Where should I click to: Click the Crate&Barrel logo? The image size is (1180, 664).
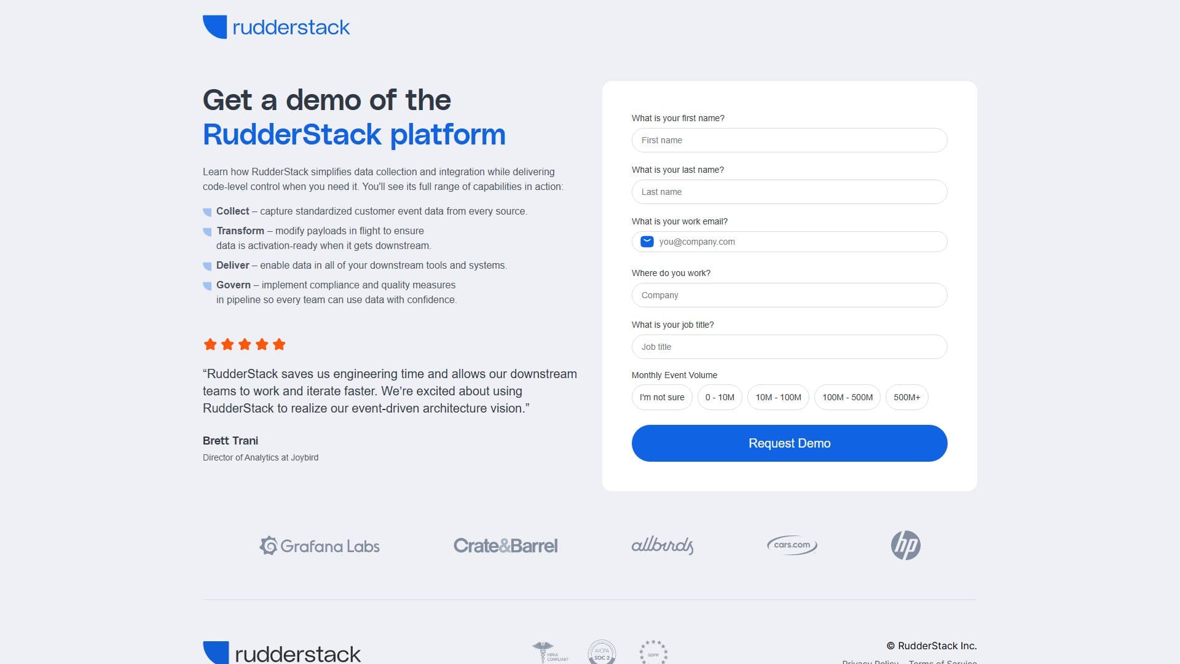[505, 545]
